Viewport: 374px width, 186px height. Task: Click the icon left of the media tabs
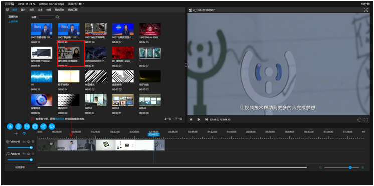click(x=7, y=10)
